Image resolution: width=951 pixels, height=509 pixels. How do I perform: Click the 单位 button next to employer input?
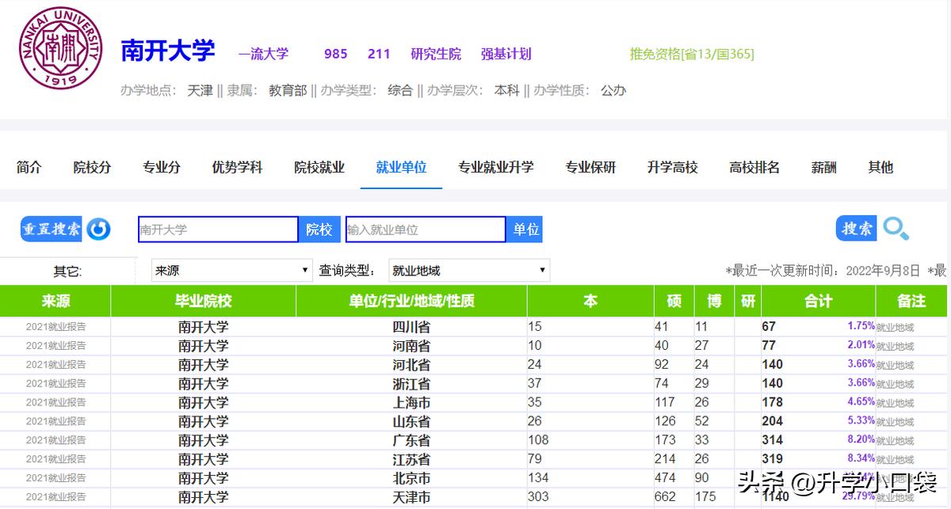pos(525,229)
